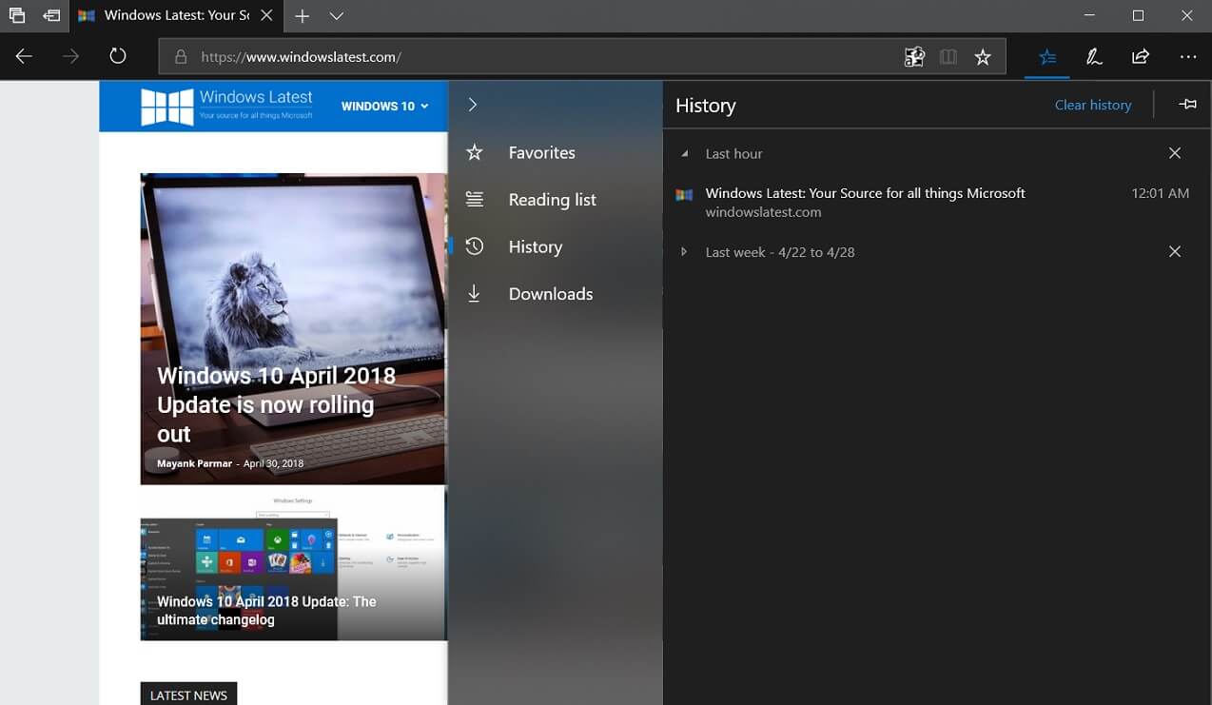Go back to previous page

(x=24, y=57)
